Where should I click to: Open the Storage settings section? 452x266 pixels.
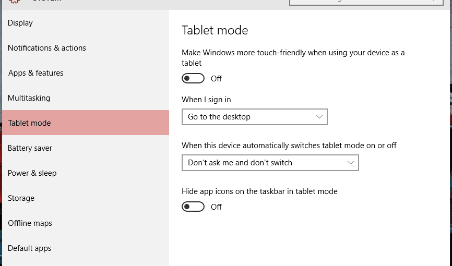coord(21,198)
